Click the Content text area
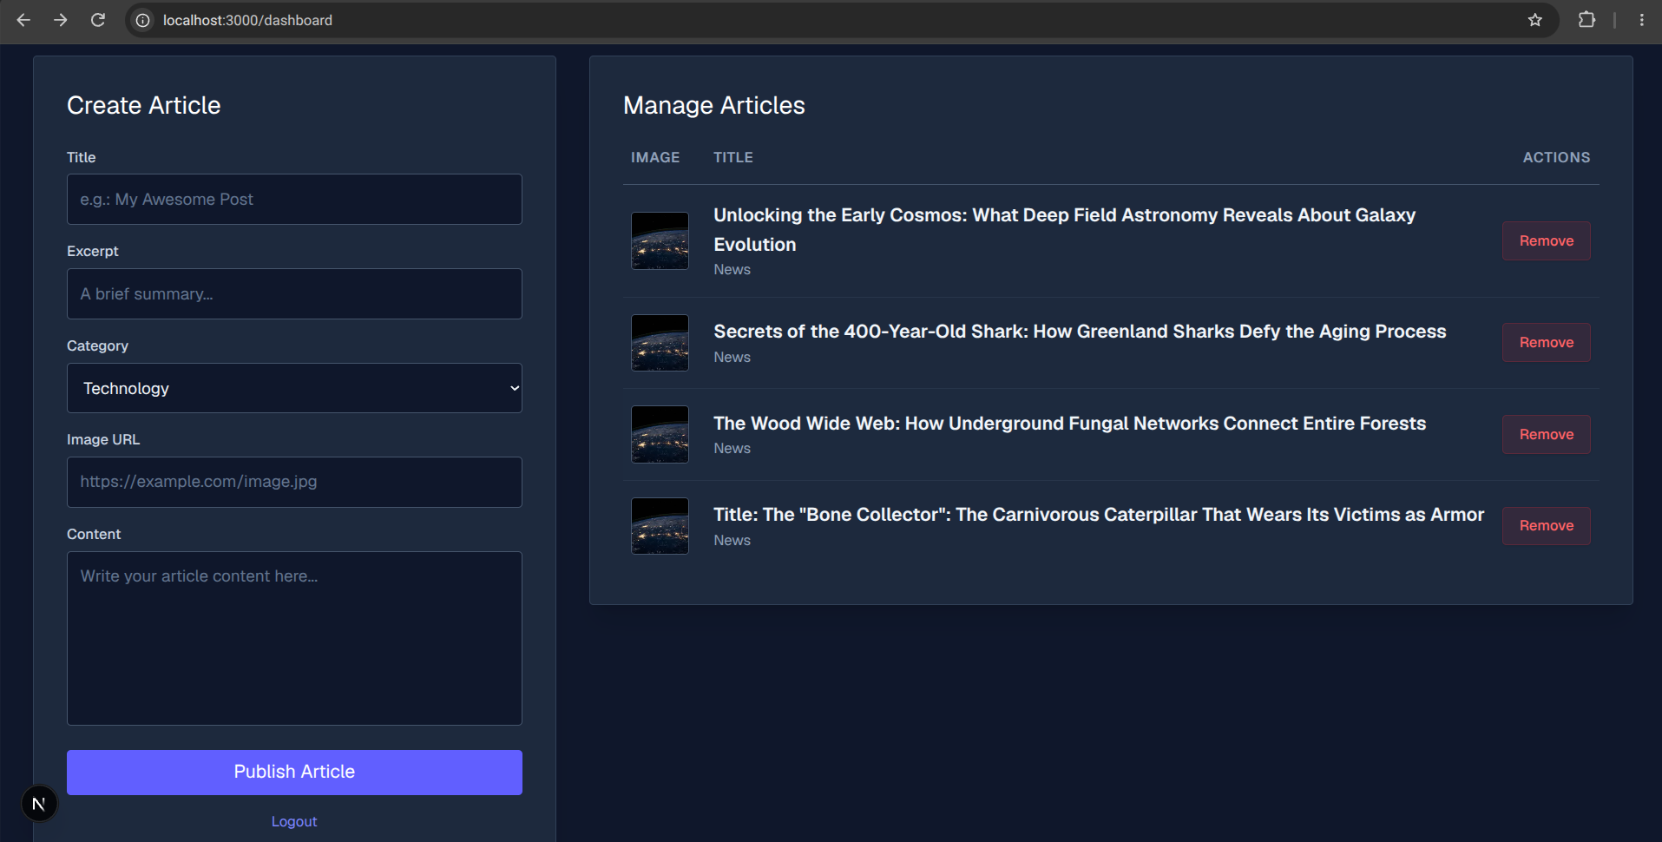The image size is (1662, 842). pyautogui.click(x=294, y=638)
